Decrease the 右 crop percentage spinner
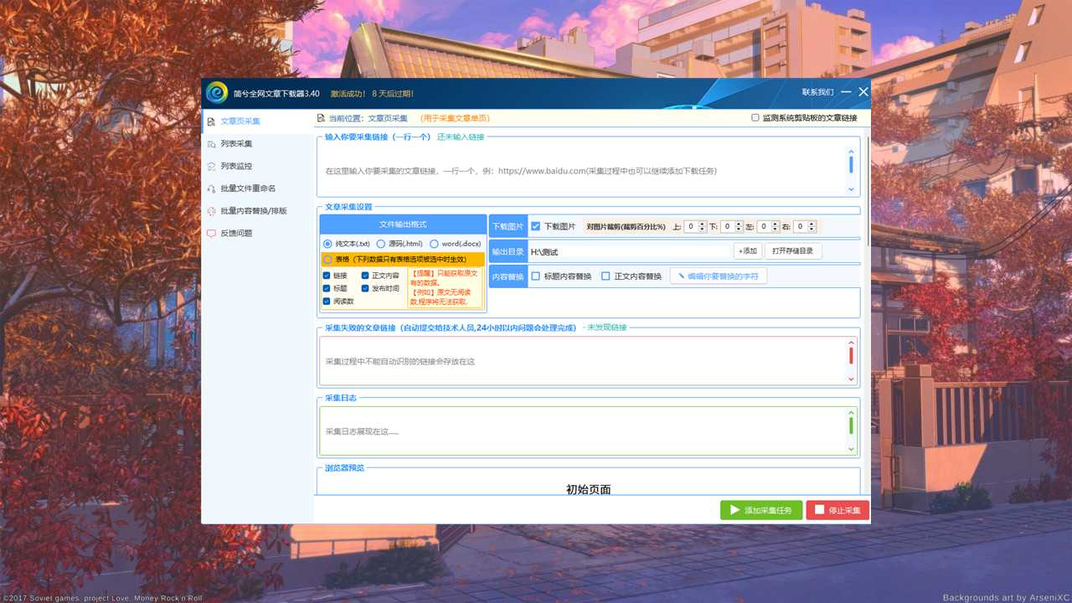 click(812, 229)
